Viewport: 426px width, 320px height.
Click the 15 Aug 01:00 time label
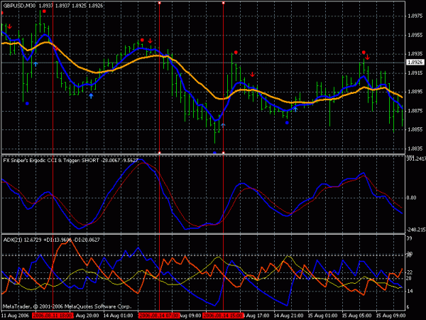[323, 316]
